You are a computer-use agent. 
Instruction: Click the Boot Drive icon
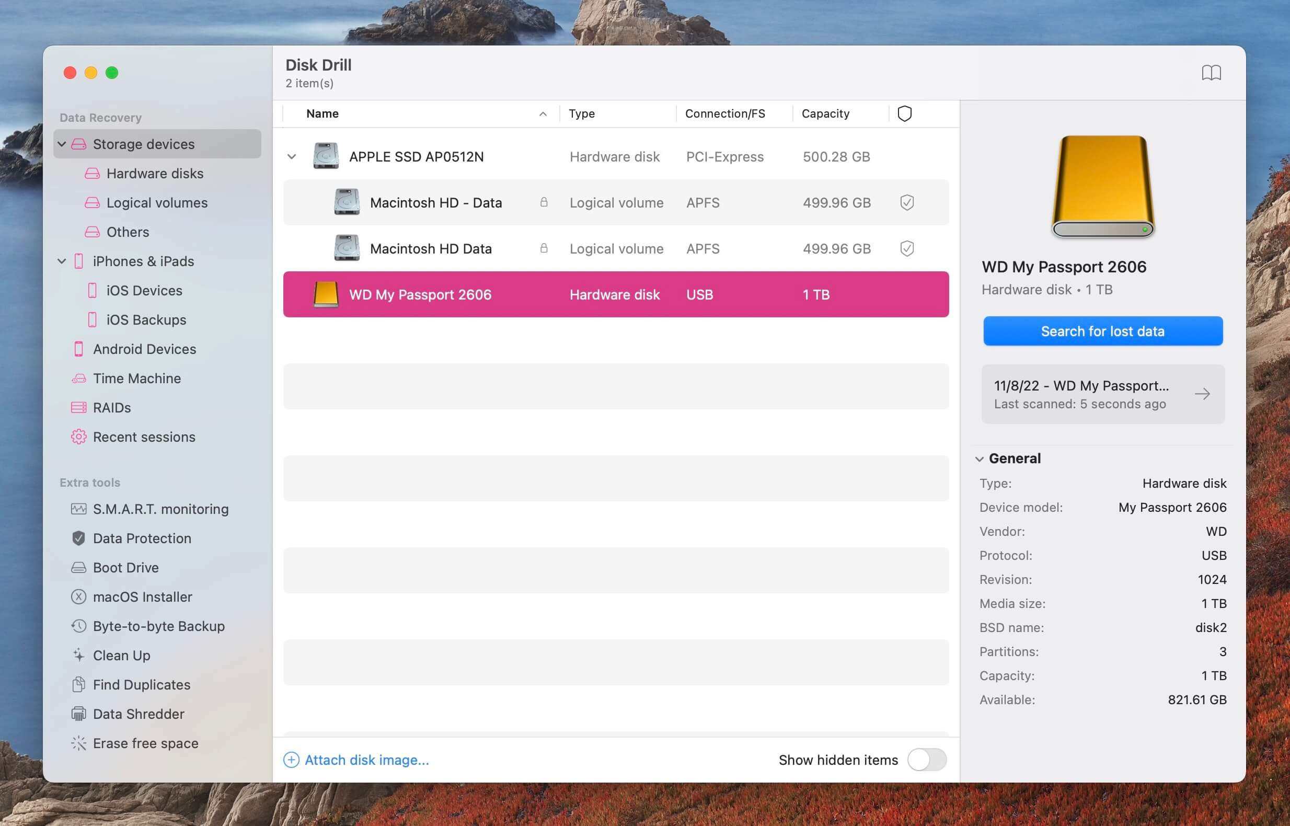(x=79, y=567)
